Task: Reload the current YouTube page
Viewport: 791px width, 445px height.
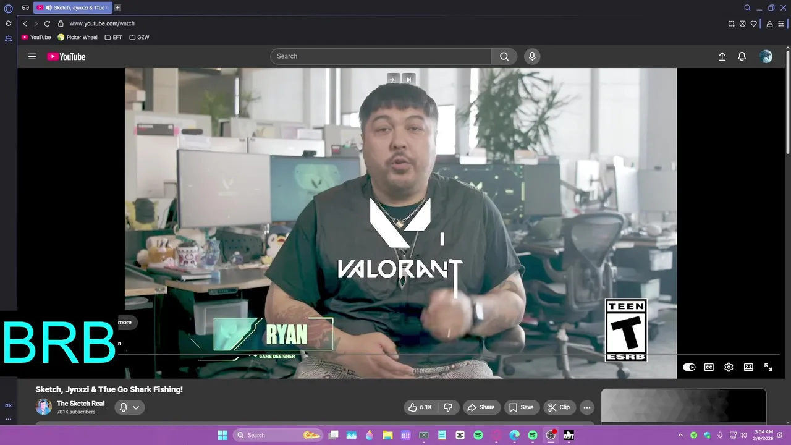Action: pos(47,23)
